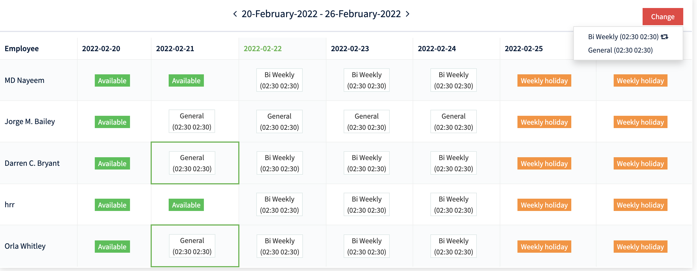
Task: Go to next week with right chevron
Action: pyautogui.click(x=407, y=14)
